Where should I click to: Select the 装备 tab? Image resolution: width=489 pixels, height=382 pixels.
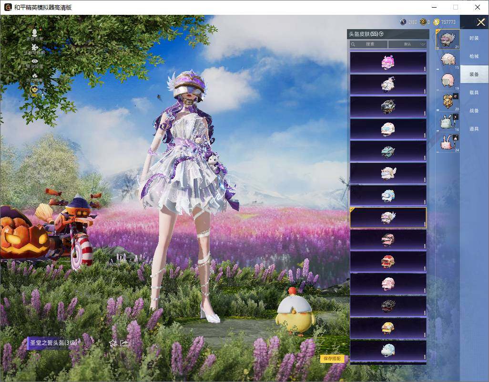tap(474, 74)
